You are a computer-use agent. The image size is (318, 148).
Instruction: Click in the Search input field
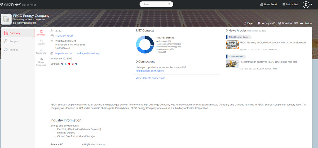[x=154, y=4]
